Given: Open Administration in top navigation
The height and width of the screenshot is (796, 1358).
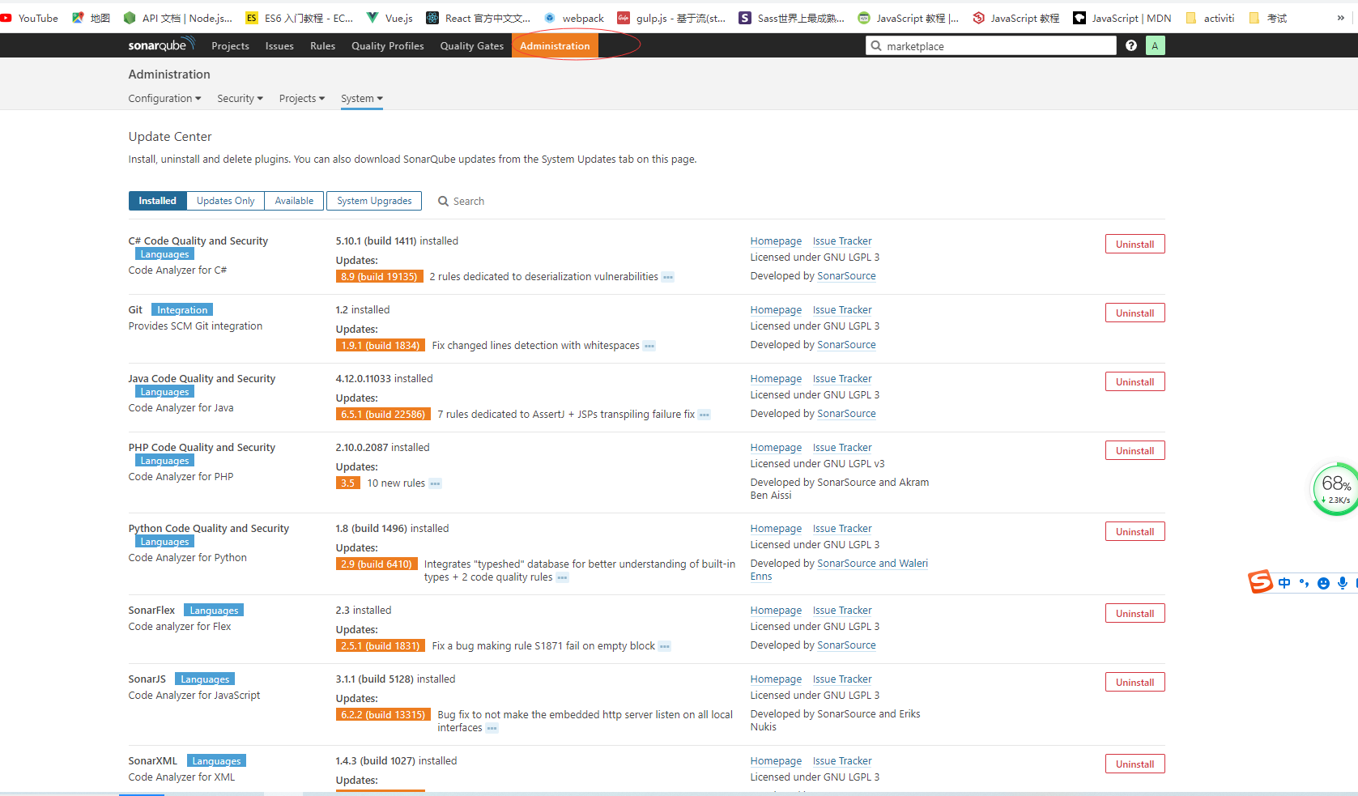Looking at the screenshot, I should 555,46.
